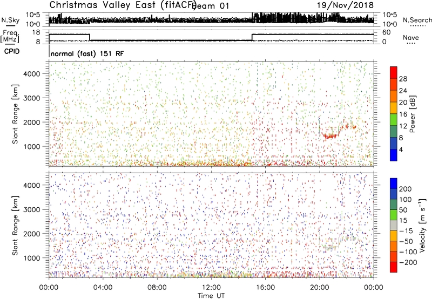The image size is (432, 299).
Task: Click the Slant Range label of power panel
Action: click(x=15, y=114)
